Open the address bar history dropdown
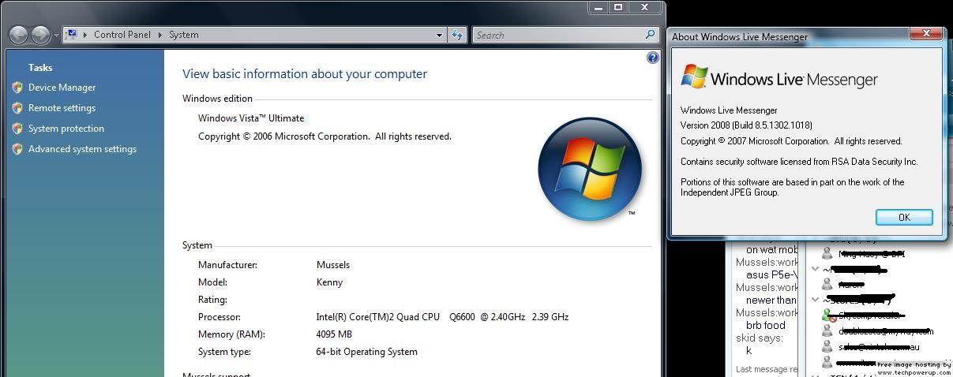This screenshot has height=377, width=953. 440,35
